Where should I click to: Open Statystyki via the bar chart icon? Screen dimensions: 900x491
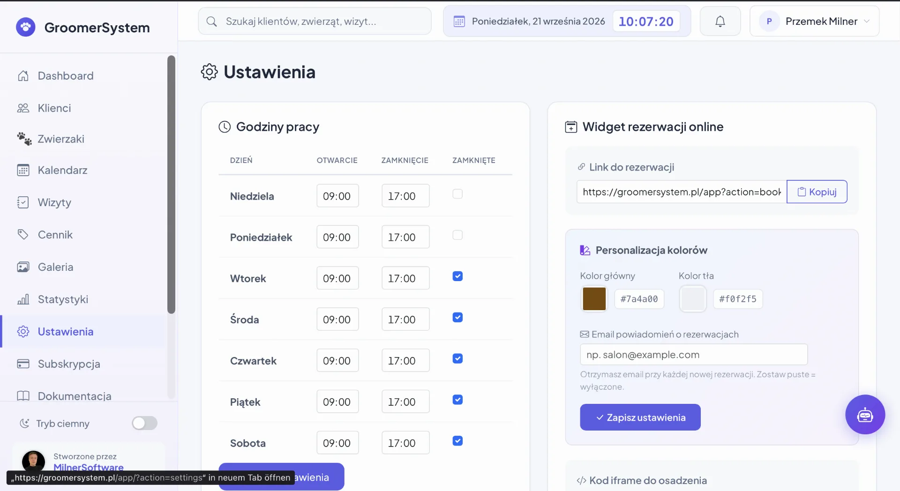(23, 299)
